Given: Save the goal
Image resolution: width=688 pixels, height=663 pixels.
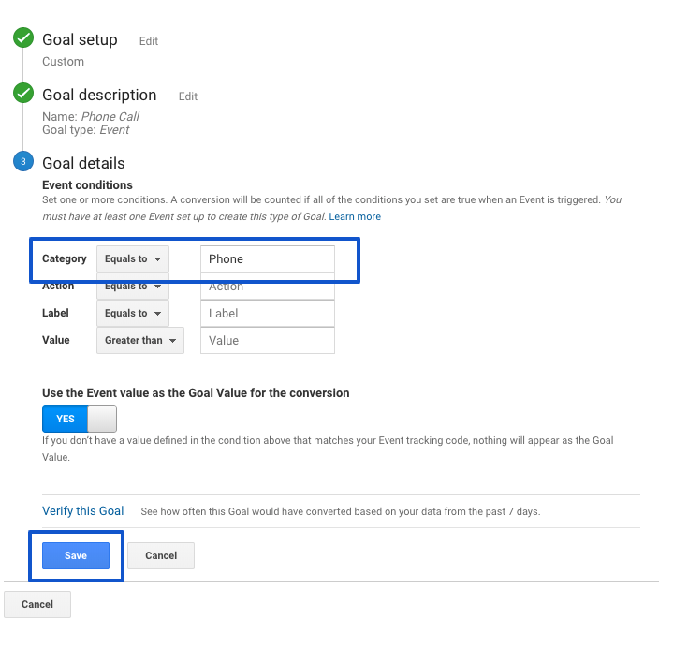Looking at the screenshot, I should [76, 556].
